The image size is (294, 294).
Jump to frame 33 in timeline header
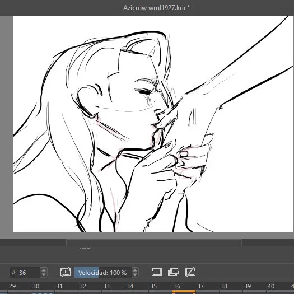tap(106, 286)
